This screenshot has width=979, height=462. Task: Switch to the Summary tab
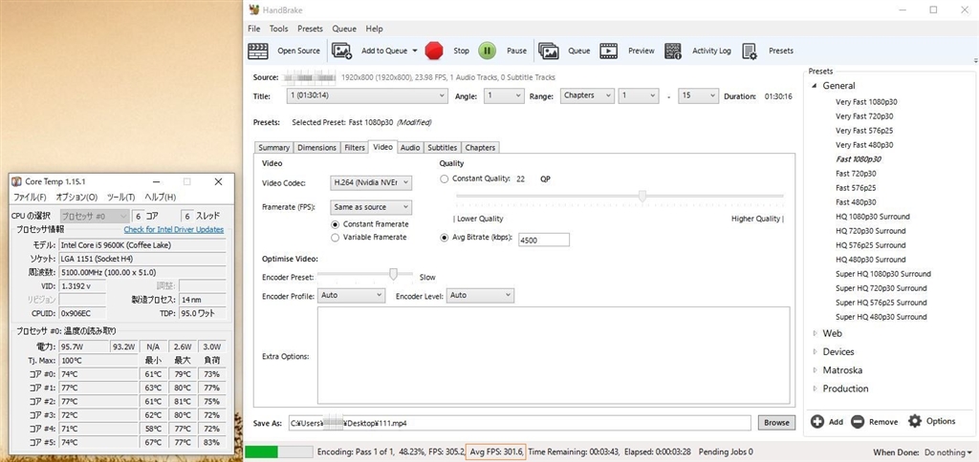tap(274, 148)
